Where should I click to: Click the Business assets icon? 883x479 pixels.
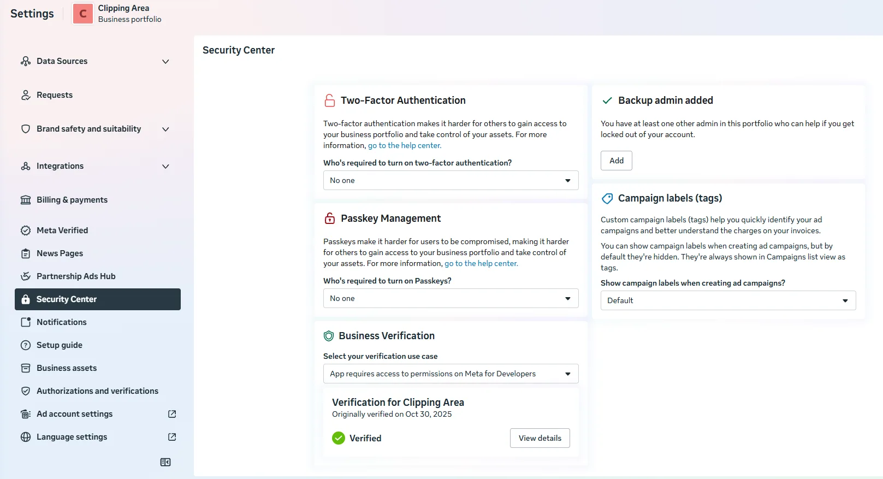[26, 368]
